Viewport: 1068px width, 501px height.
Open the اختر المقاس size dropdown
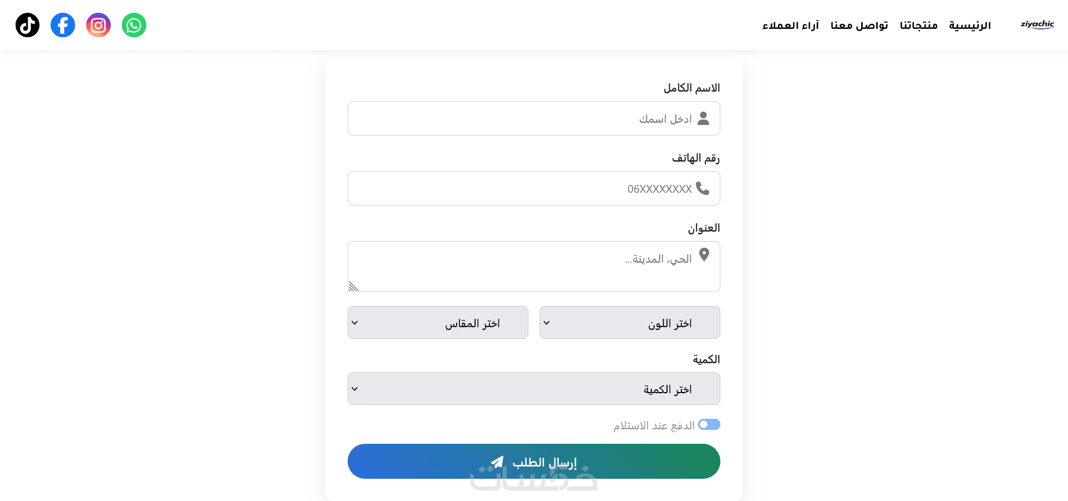[438, 323]
